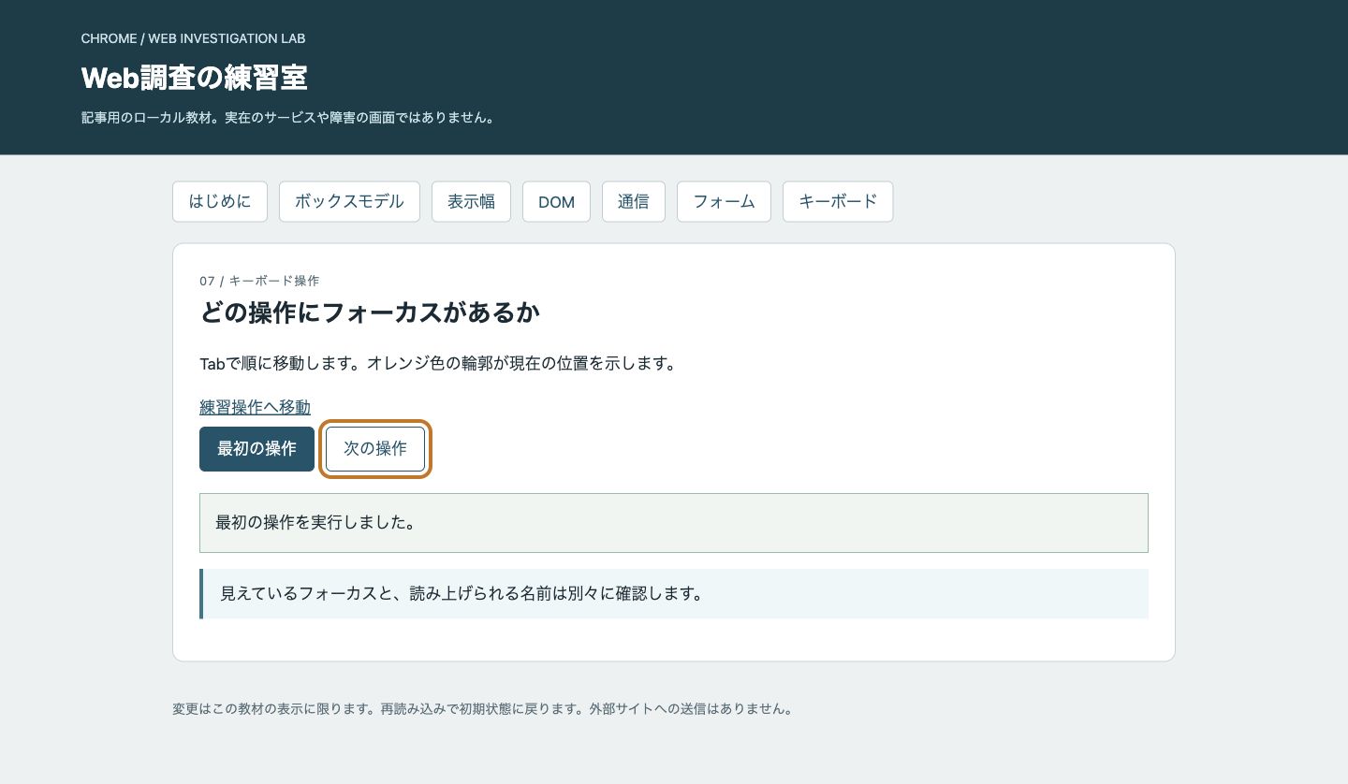
Task: Switch to the フォーム tab
Action: coord(724,201)
